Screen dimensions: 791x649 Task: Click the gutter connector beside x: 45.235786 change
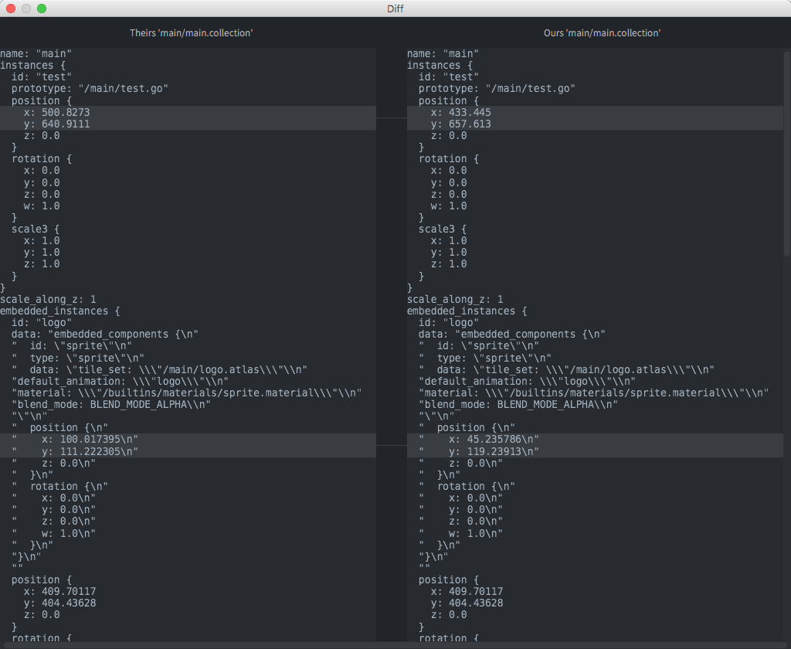click(x=391, y=446)
